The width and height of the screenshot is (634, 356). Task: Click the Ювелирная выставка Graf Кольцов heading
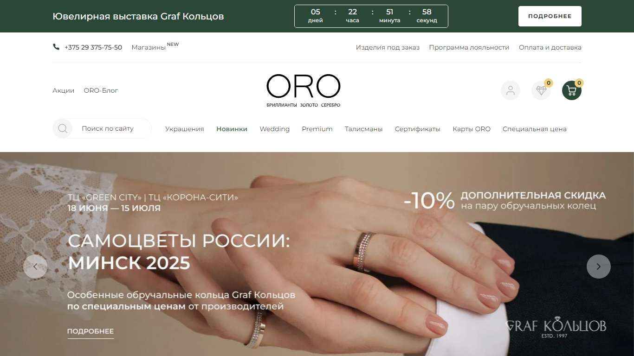click(x=138, y=16)
